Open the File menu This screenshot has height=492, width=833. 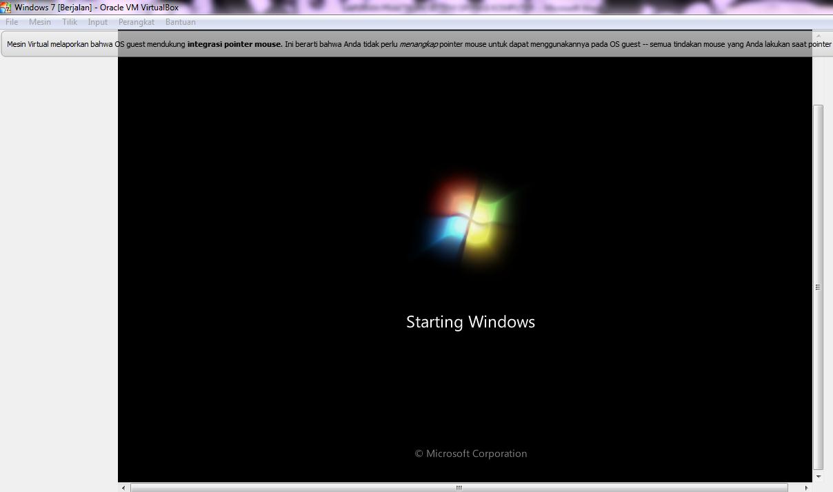click(12, 22)
